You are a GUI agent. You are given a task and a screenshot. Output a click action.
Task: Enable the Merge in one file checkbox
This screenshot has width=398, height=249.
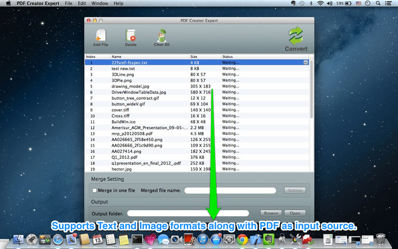(x=95, y=190)
